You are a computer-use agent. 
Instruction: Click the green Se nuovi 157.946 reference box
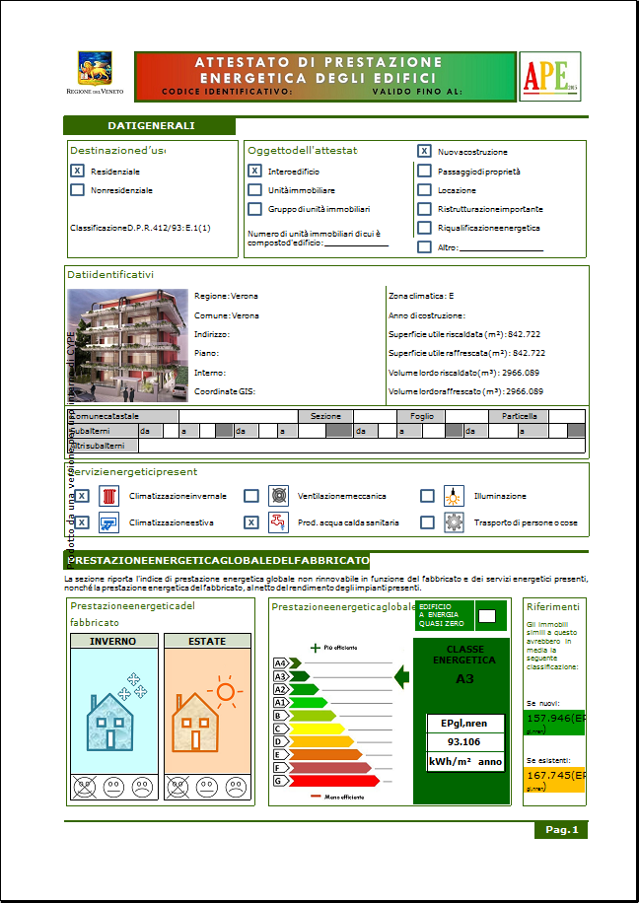tap(554, 723)
